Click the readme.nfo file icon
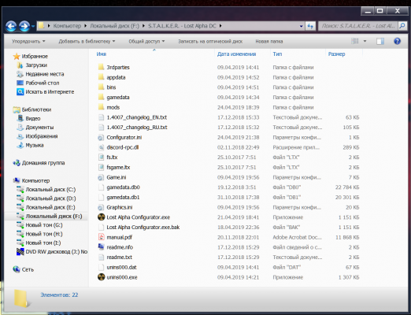The image size is (411, 315). (x=101, y=247)
